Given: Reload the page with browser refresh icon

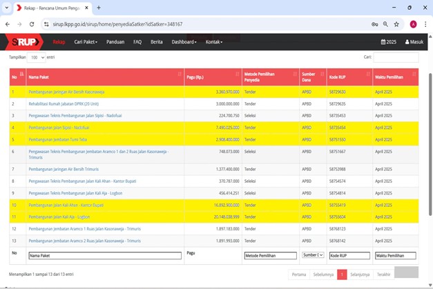Looking at the screenshot, I should coord(31,23).
